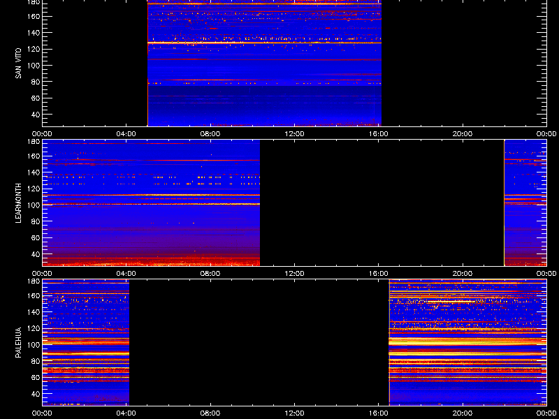Click the 40 frequency label on Learmonth axis
Viewport: 559px width, 419px height.
[36, 254]
